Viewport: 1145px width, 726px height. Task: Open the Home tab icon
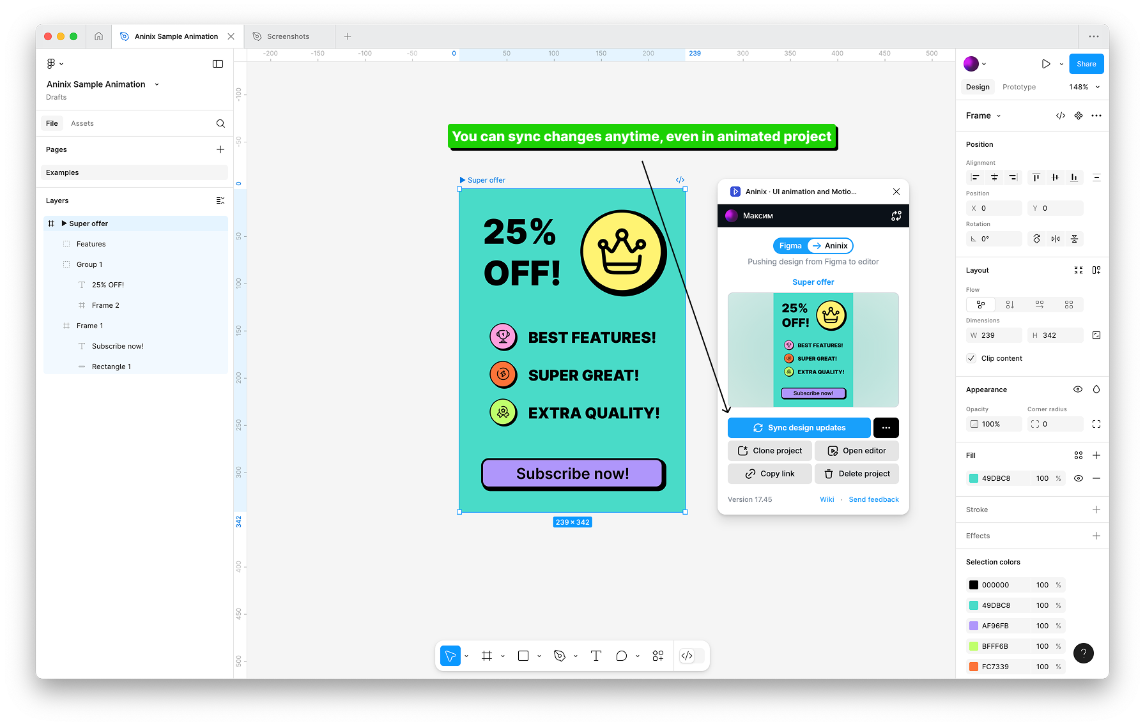(98, 36)
